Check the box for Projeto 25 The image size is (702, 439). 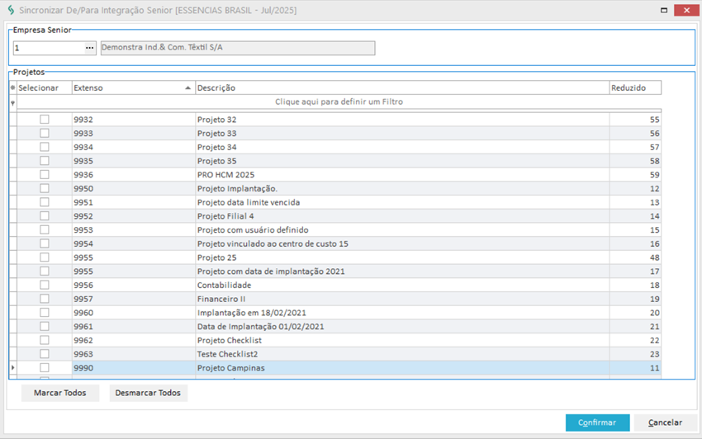click(x=45, y=257)
